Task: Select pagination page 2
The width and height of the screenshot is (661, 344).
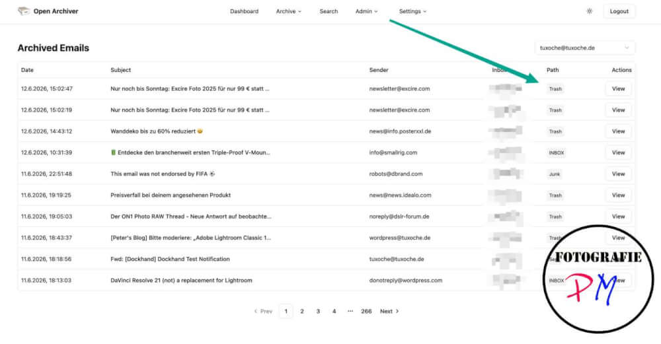Action: 302,311
